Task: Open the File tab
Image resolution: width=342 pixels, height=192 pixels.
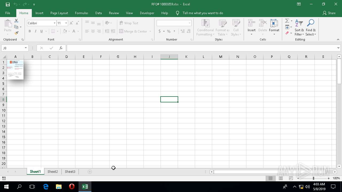Action: [8, 13]
